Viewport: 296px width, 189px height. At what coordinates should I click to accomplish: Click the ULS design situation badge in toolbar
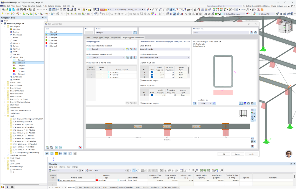coord(103,10)
